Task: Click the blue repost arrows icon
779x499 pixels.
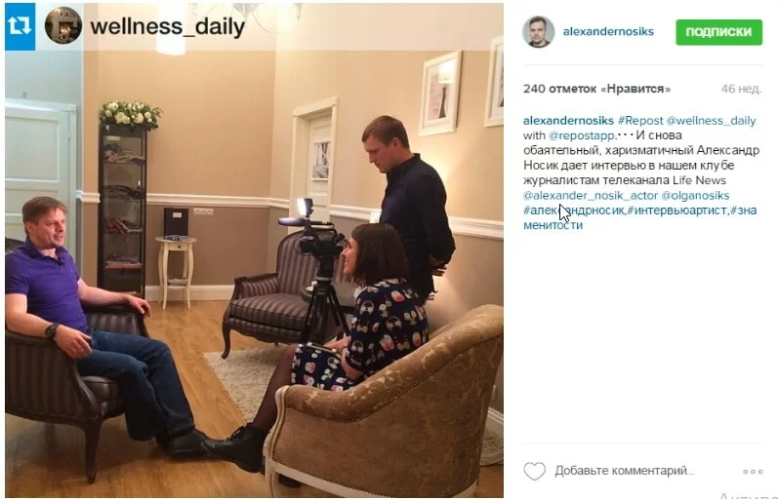Action: click(x=20, y=26)
